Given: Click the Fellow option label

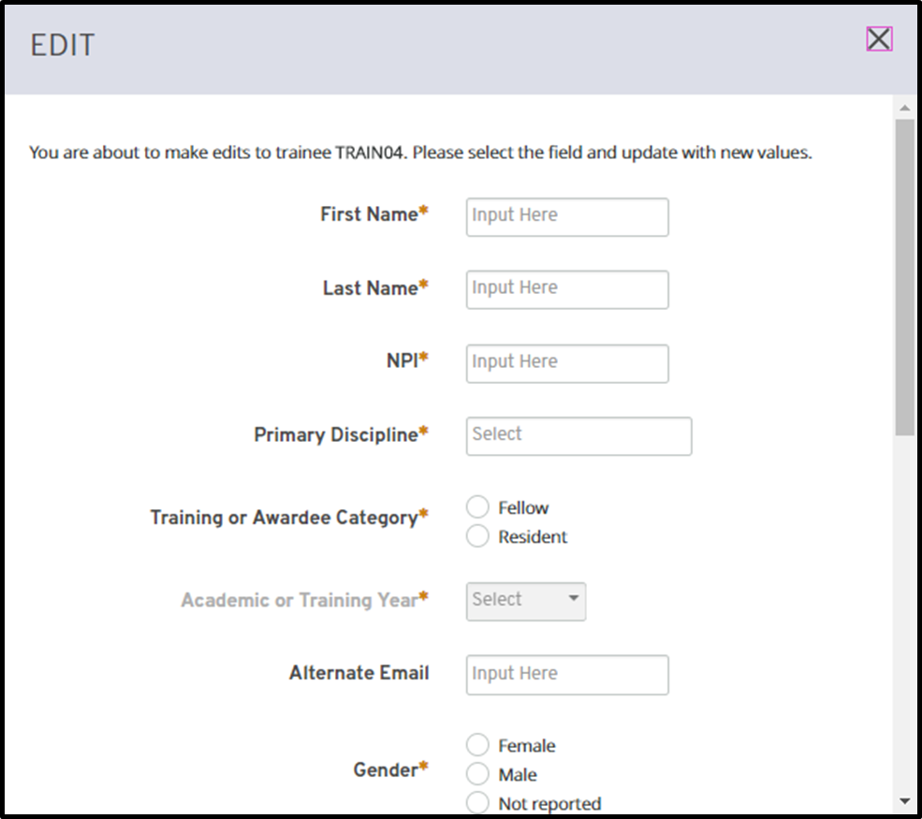Looking at the screenshot, I should [x=523, y=508].
